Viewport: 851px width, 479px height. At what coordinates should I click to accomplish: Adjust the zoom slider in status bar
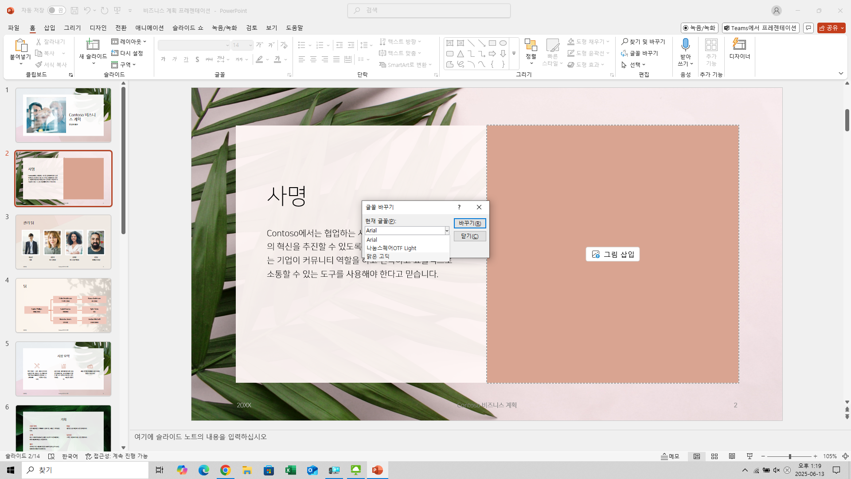tap(789, 456)
